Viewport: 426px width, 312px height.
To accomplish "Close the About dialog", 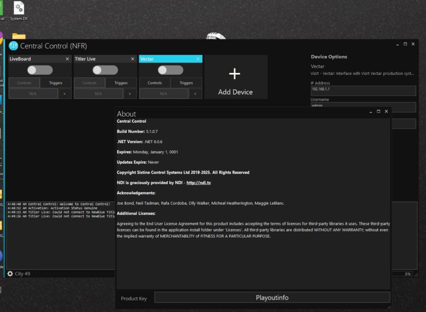I will click(386, 111).
